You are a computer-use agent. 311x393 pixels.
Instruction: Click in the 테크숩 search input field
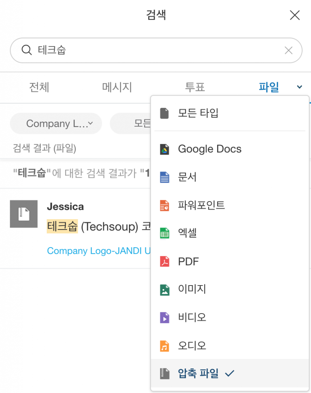(153, 50)
